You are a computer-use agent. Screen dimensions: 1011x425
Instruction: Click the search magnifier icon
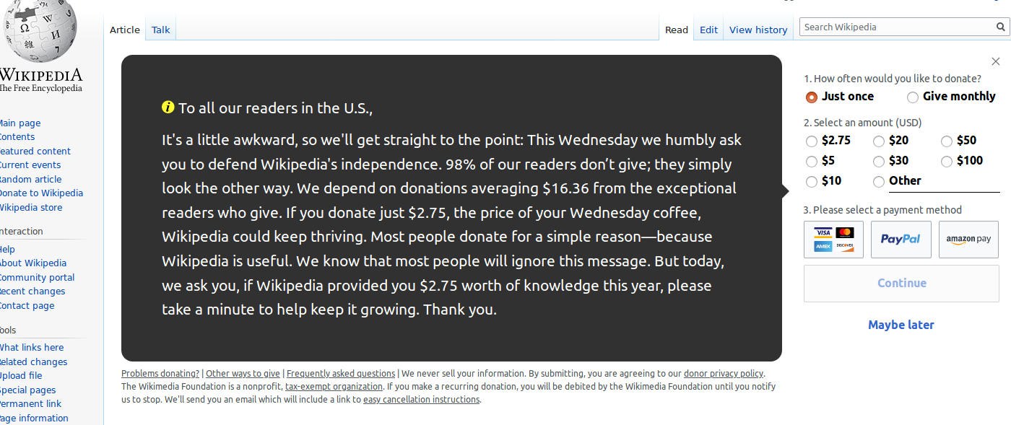1000,27
